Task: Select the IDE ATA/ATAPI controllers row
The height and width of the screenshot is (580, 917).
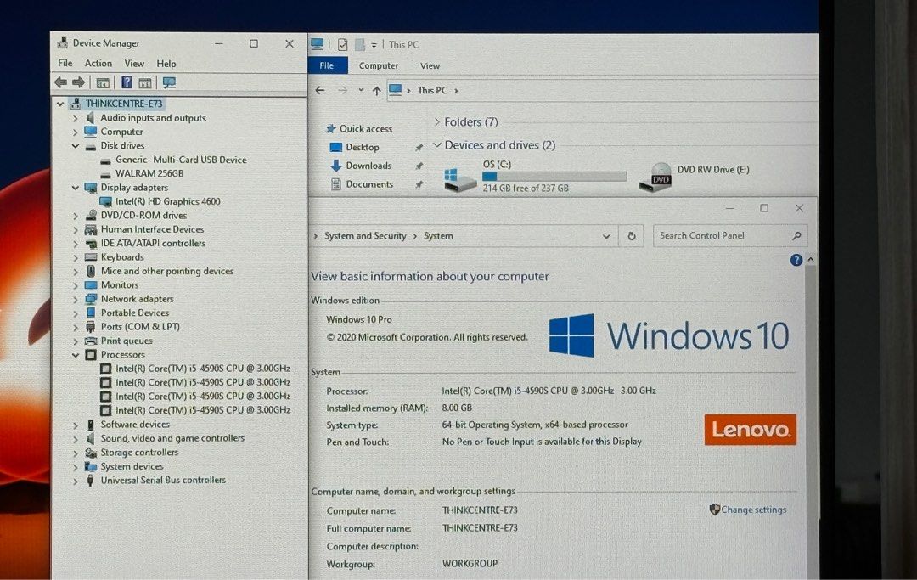Action: [153, 243]
